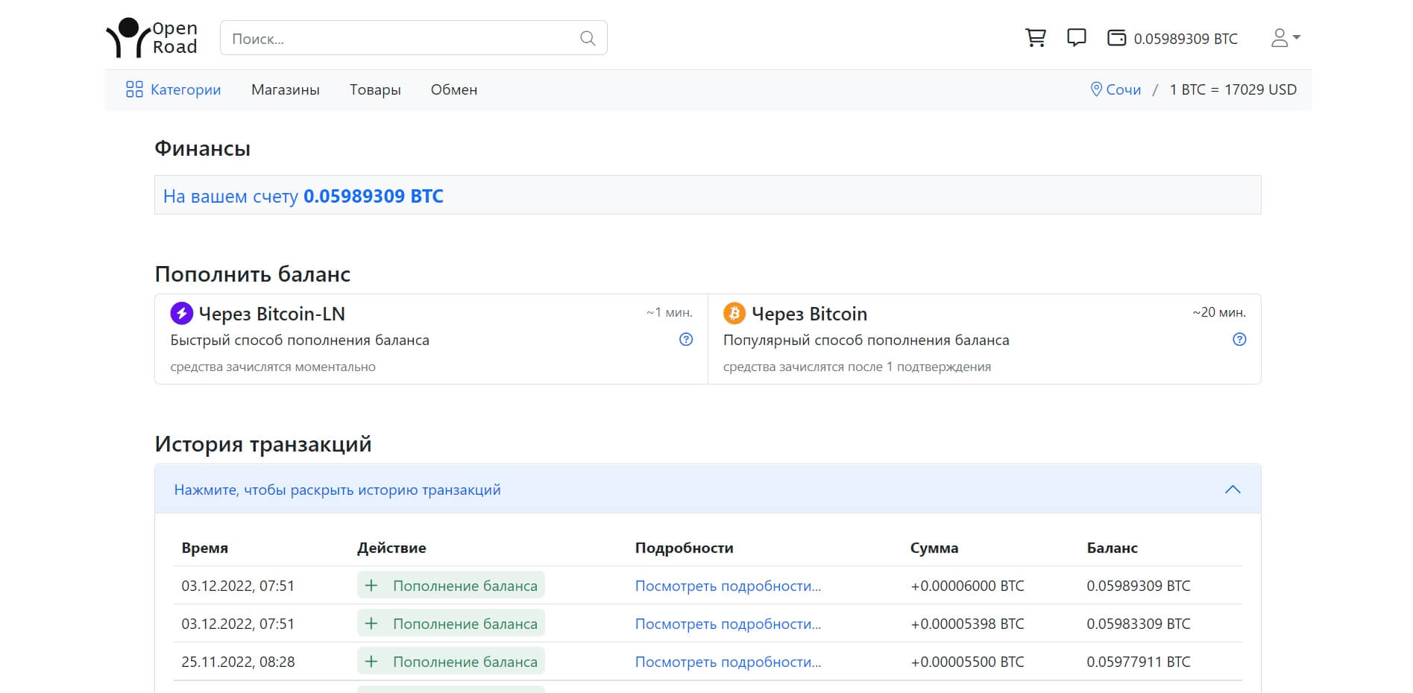Click the Время column header

point(205,548)
